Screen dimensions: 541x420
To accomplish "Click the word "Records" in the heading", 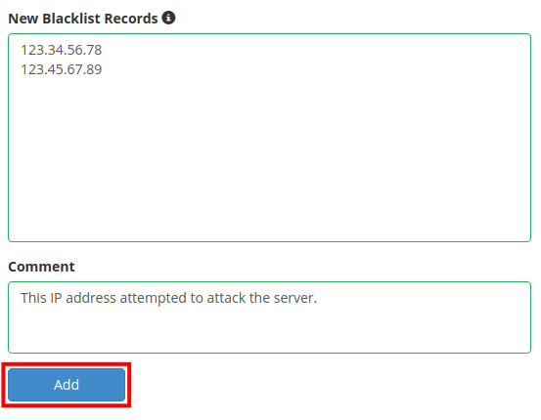I will (x=131, y=19).
